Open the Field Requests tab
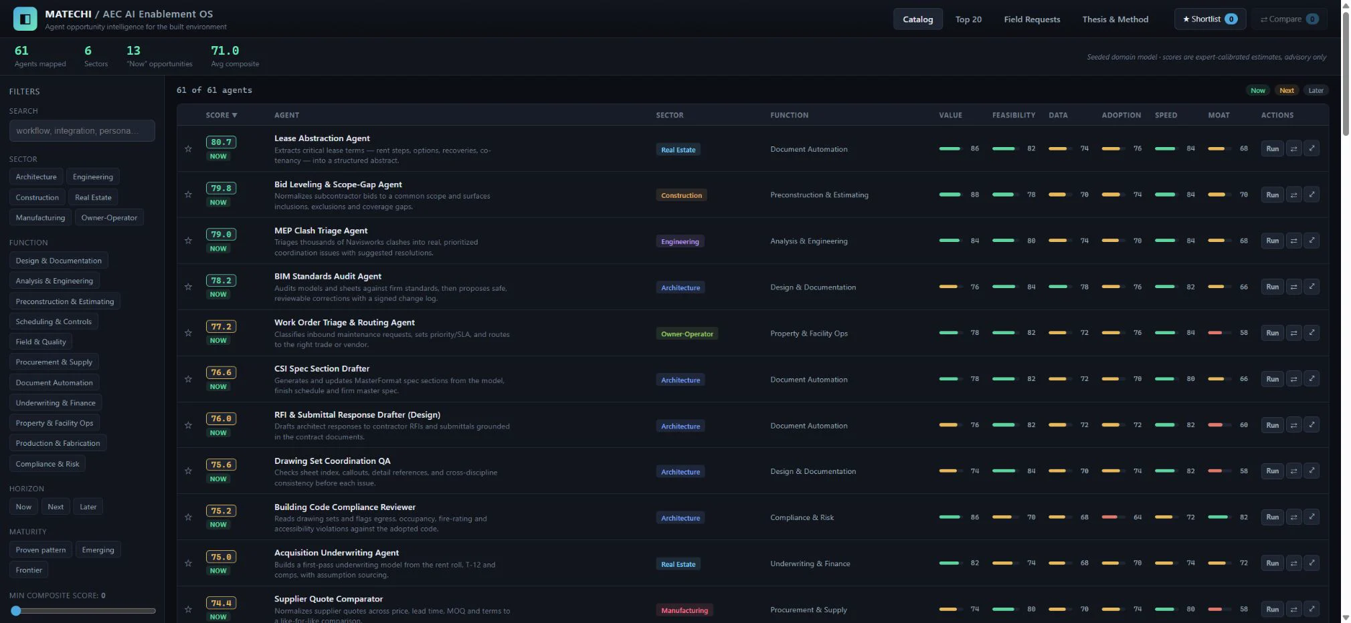The width and height of the screenshot is (1351, 623). point(1032,19)
